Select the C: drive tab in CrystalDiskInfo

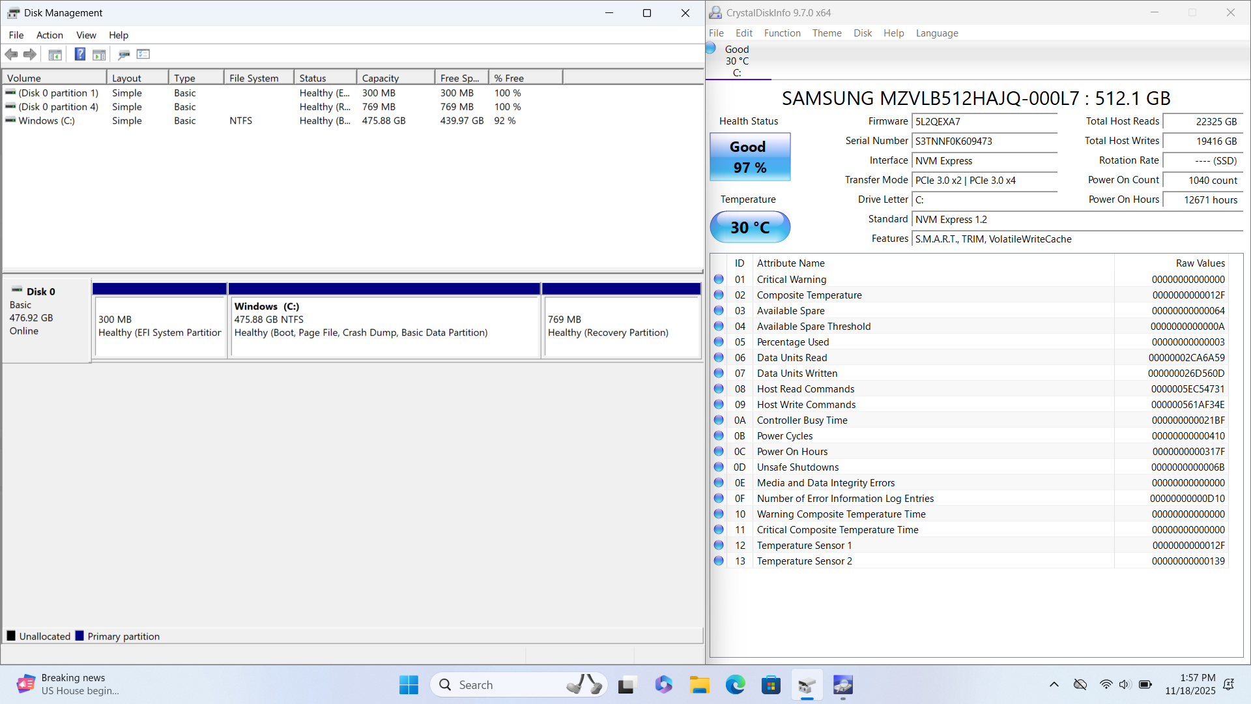pyautogui.click(x=737, y=61)
